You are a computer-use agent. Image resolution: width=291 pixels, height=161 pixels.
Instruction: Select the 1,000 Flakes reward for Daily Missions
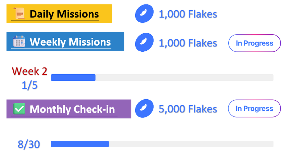pos(188,14)
